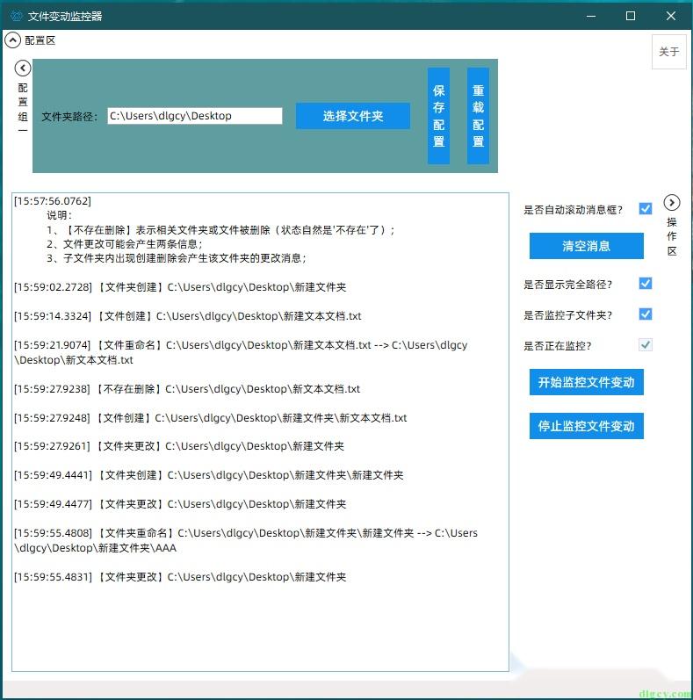Image resolution: width=693 pixels, height=700 pixels.
Task: Click the 重载配置 button
Action: [x=478, y=116]
